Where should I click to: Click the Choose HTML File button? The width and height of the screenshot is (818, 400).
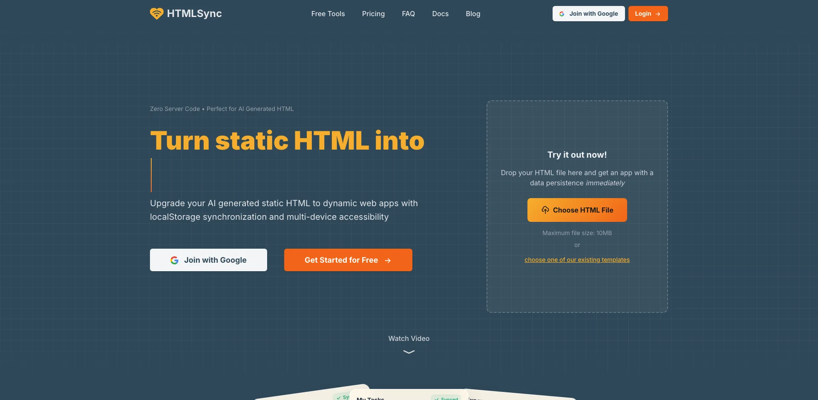tap(577, 210)
